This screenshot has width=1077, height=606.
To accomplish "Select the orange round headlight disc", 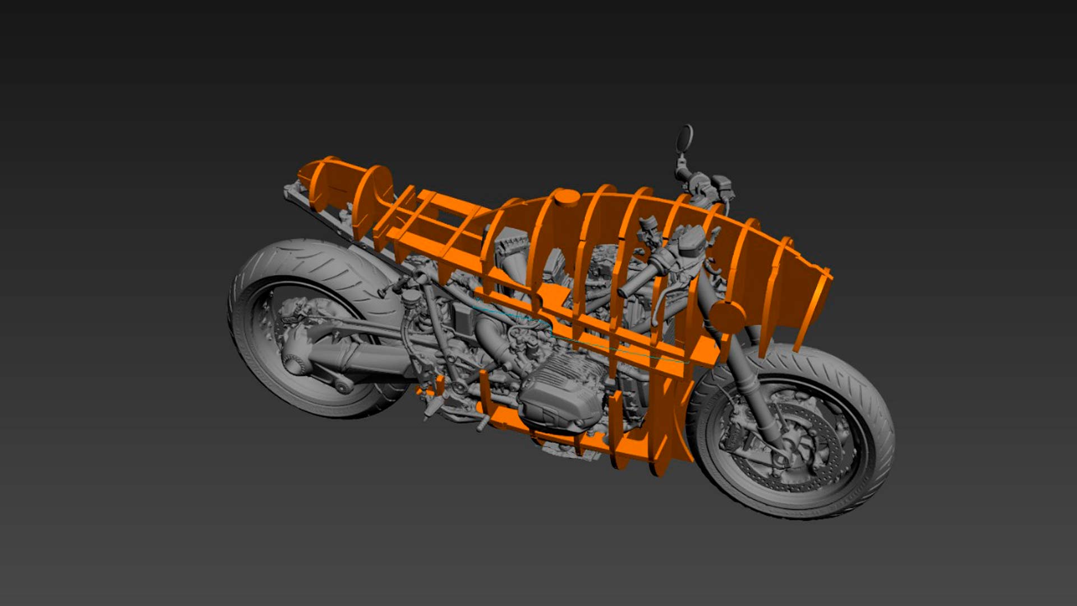I will (x=728, y=318).
